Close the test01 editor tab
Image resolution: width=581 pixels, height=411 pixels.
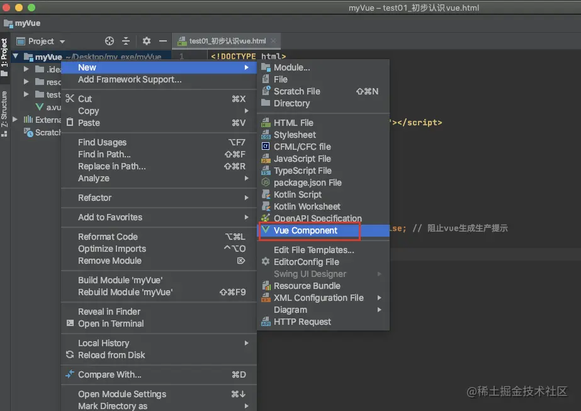click(273, 41)
